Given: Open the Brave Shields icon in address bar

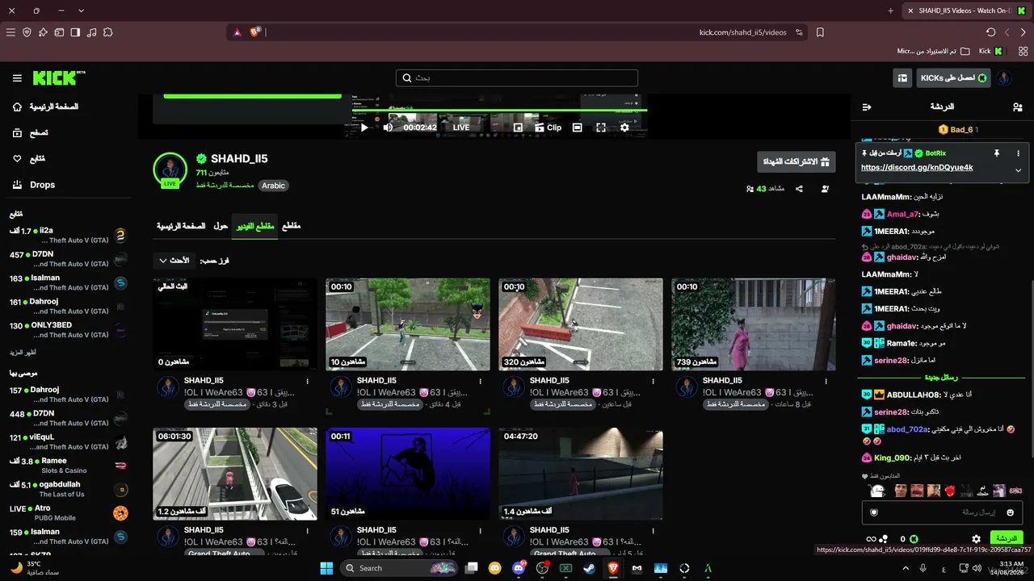Looking at the screenshot, I should click(x=255, y=32).
